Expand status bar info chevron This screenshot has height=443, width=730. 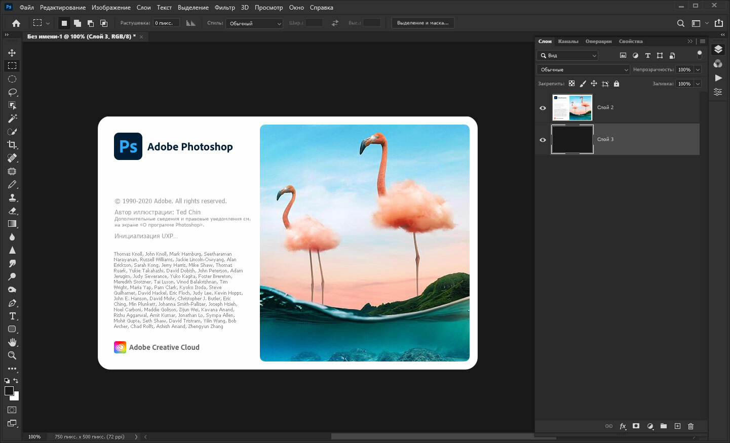[x=136, y=436]
